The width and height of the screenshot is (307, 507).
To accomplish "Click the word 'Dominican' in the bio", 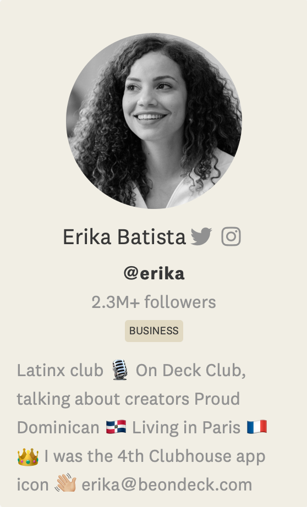I will point(58,427).
